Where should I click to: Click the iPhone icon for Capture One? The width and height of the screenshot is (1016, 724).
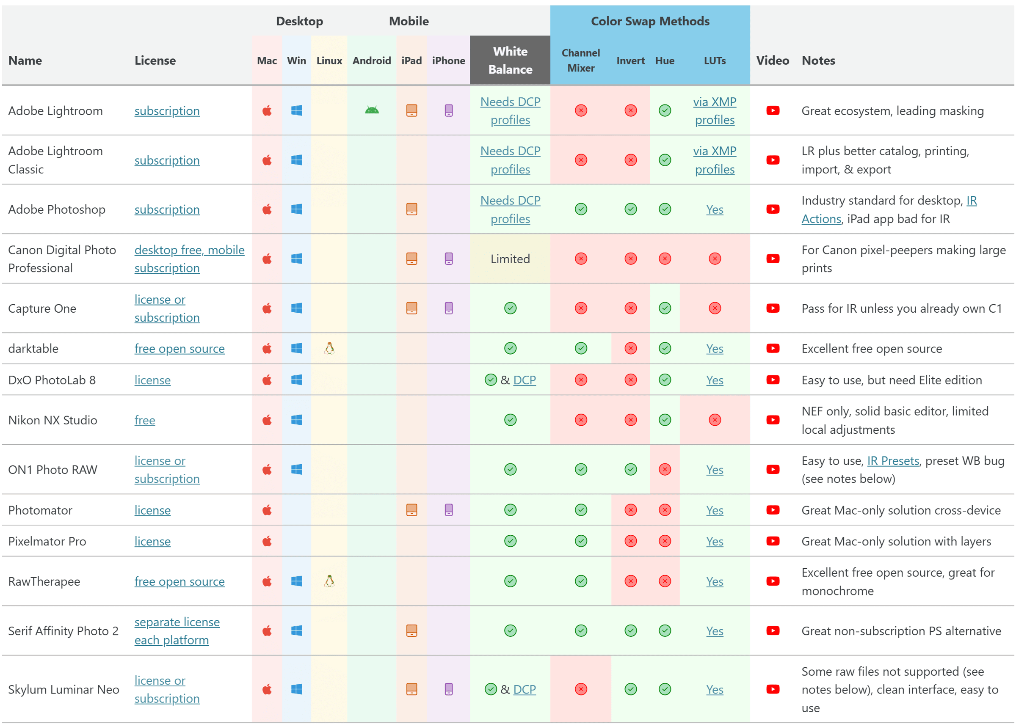tap(448, 308)
